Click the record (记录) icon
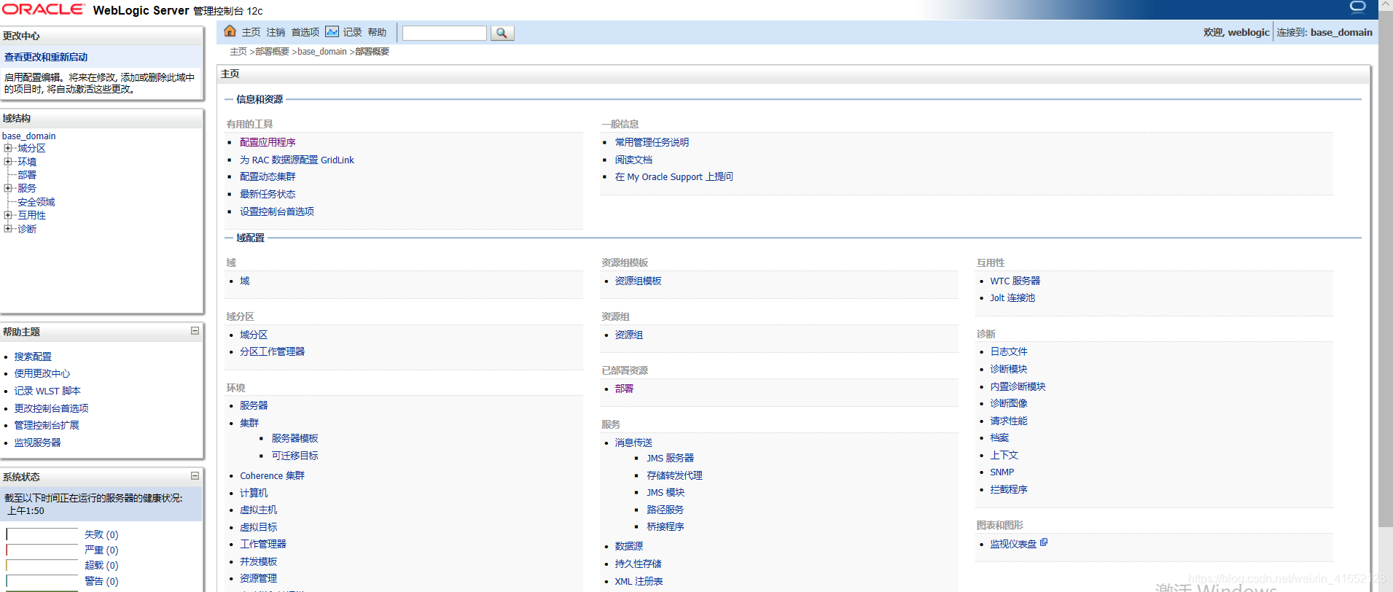 click(x=332, y=31)
